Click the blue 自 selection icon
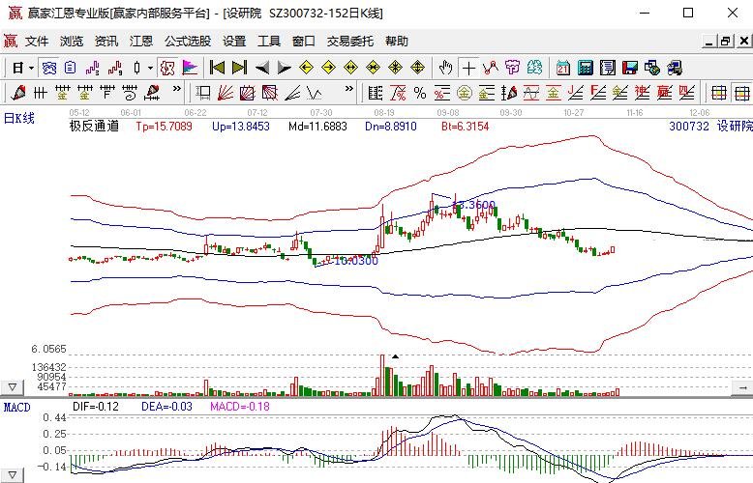 tap(70, 68)
